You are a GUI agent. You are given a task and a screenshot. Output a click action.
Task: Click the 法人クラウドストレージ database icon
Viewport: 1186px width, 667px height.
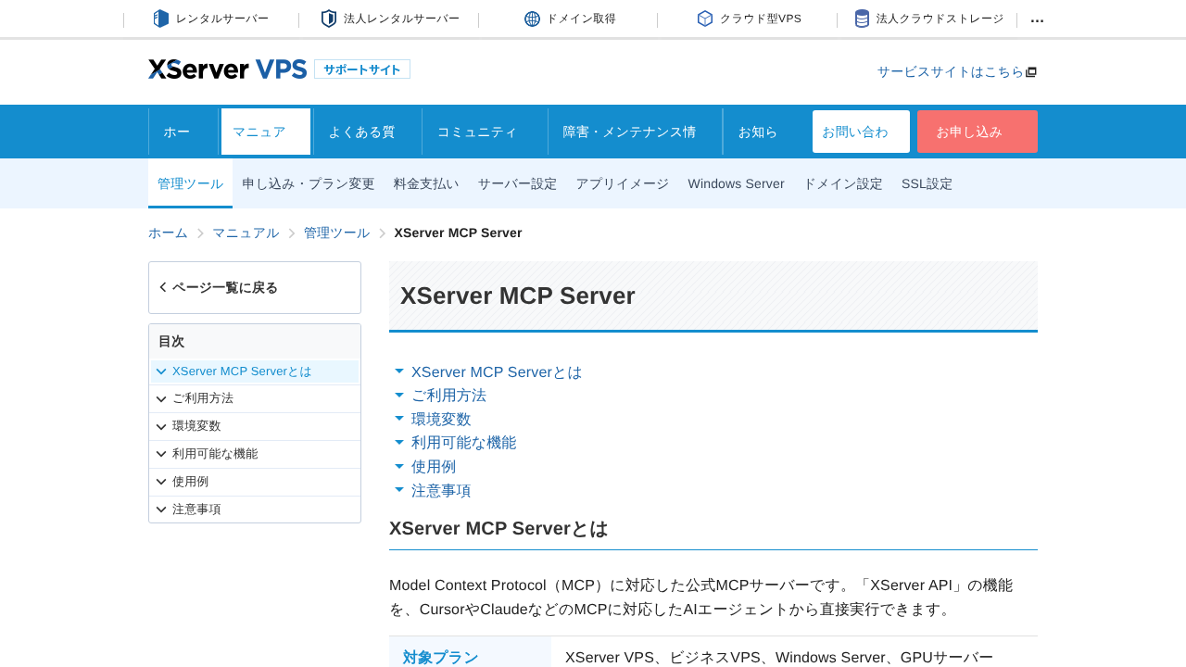tap(862, 19)
